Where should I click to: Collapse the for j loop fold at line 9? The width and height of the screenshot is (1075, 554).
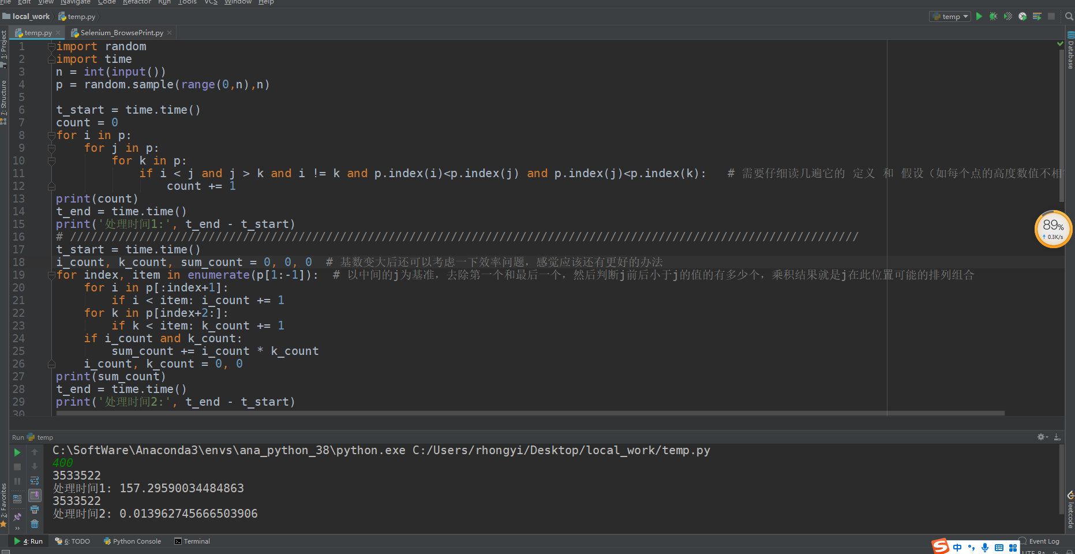[x=51, y=148]
